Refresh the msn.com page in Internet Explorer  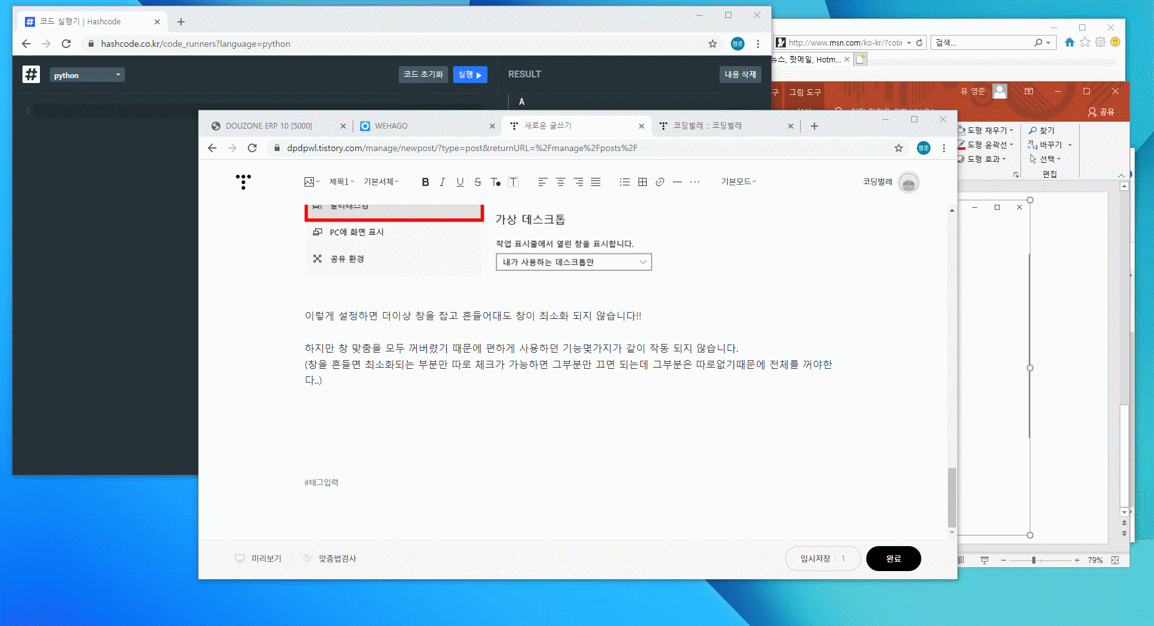919,42
